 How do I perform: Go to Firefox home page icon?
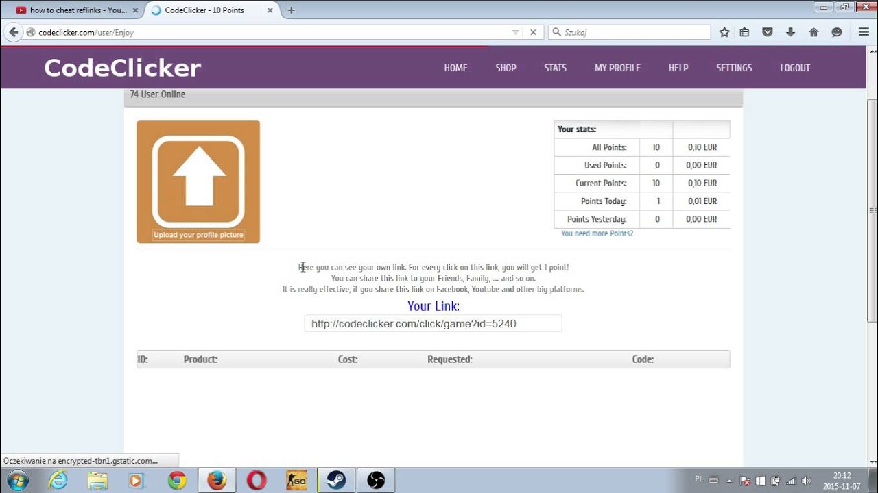coord(814,32)
